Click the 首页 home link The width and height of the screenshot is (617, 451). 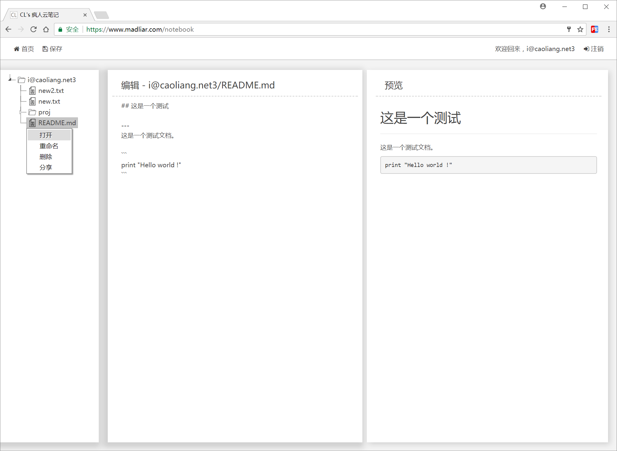24,49
